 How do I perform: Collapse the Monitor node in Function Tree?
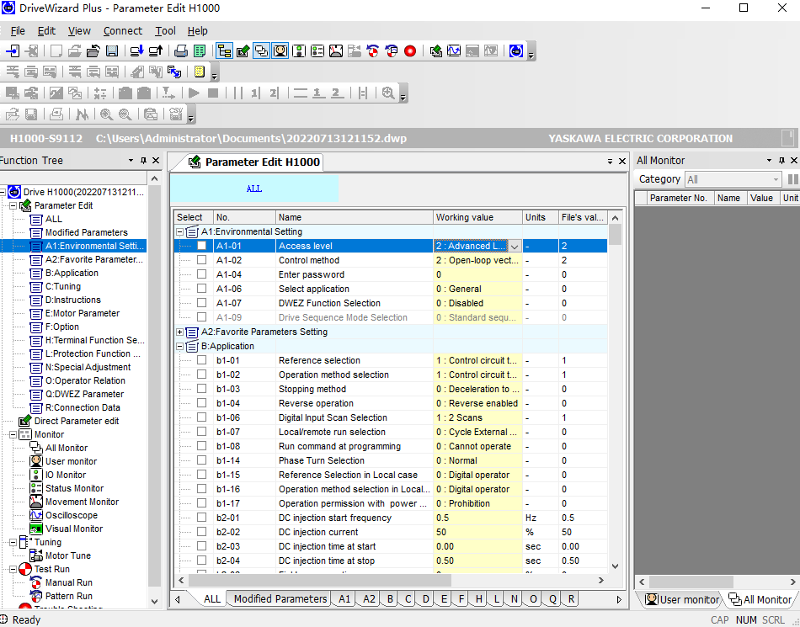pyautogui.click(x=13, y=434)
